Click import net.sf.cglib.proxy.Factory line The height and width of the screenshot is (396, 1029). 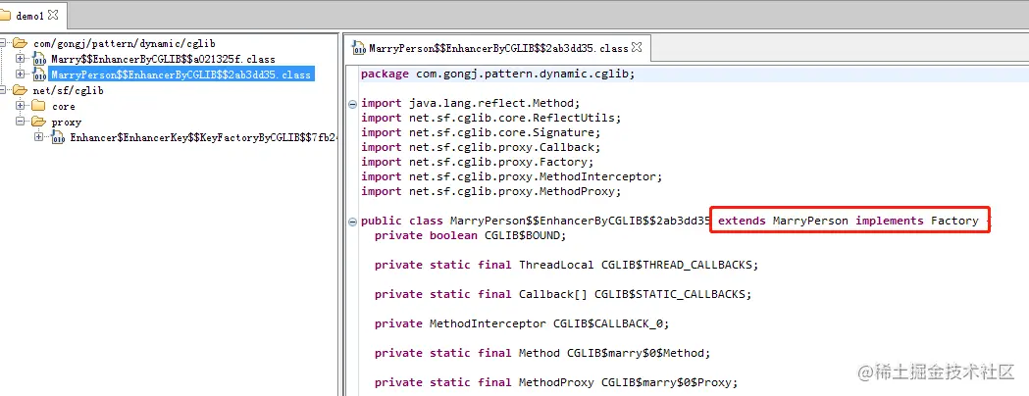coord(477,162)
